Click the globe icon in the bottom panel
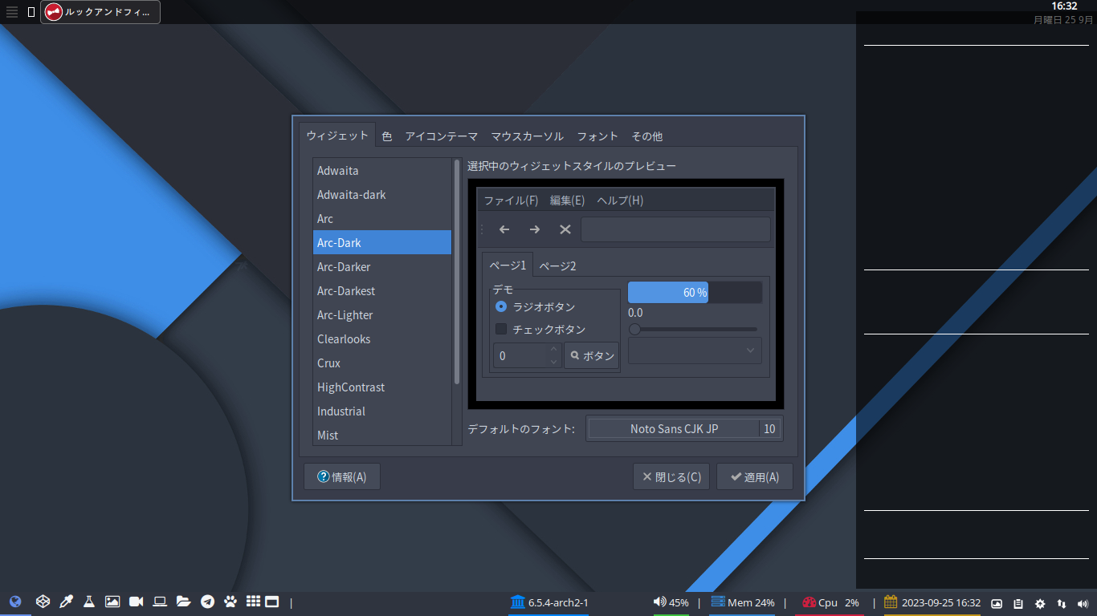The height and width of the screenshot is (616, 1097). 15,602
